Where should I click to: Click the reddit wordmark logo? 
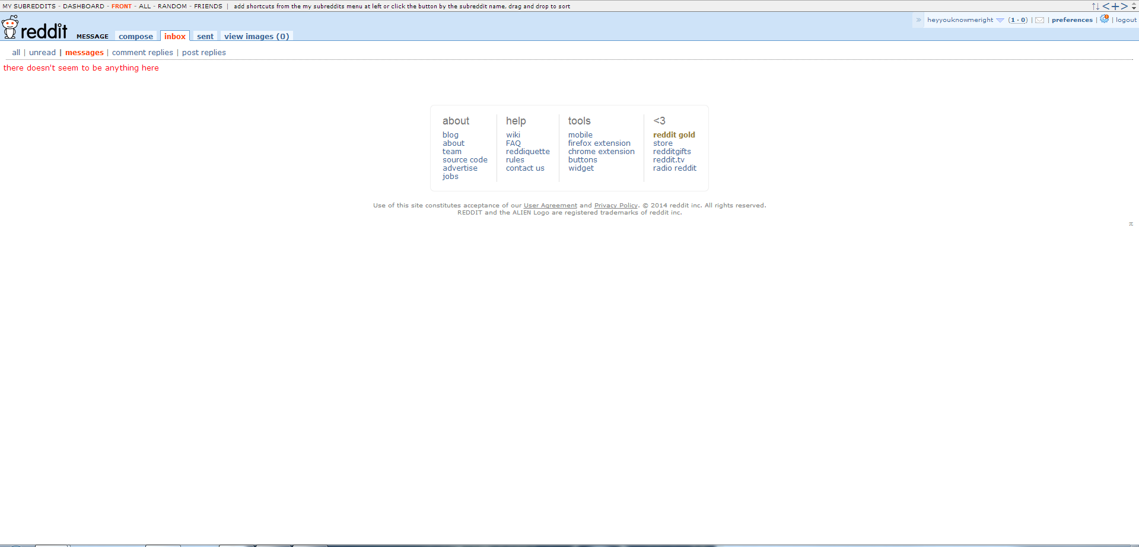click(44, 30)
